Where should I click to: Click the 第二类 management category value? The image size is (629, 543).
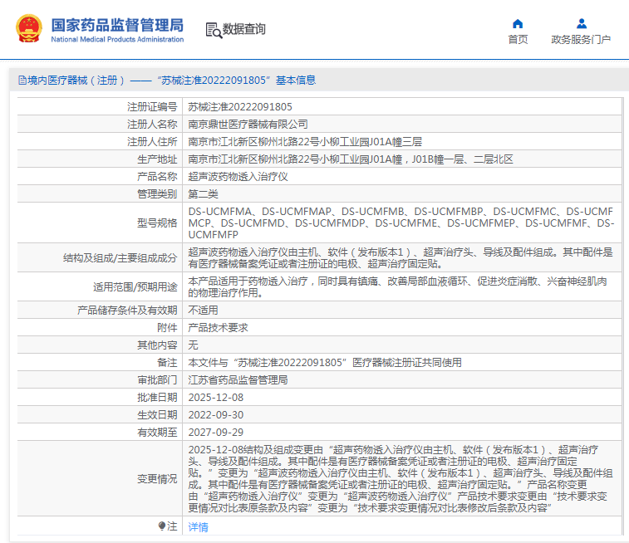[203, 193]
